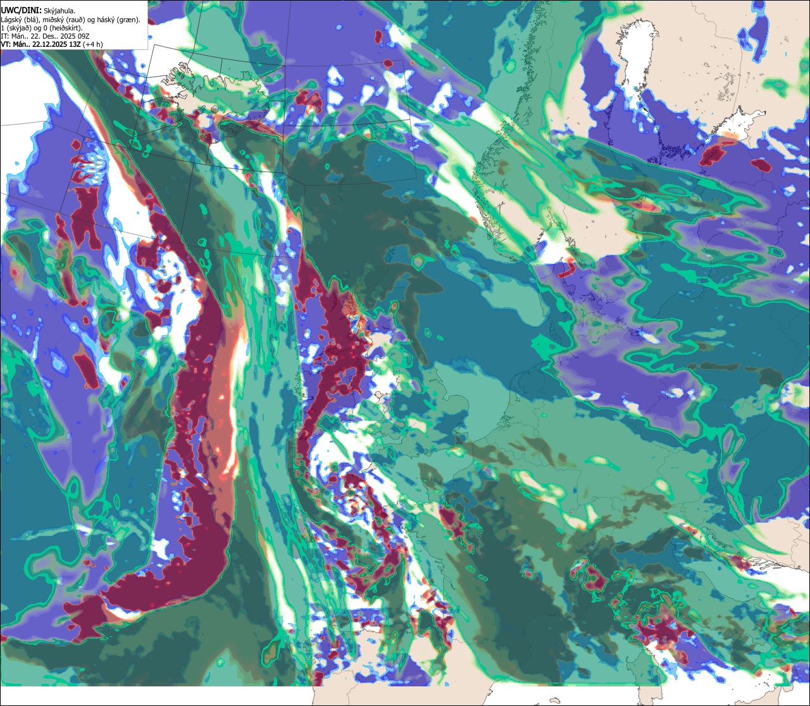Click the 'VT: Mán.. 22.12.2025 13Z (+4 h)' line

coord(52,44)
